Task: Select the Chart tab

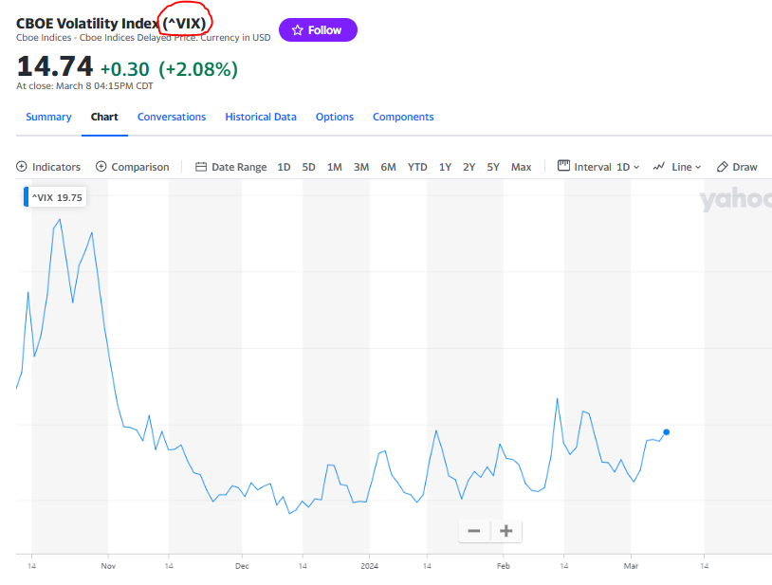Action: pyautogui.click(x=104, y=118)
